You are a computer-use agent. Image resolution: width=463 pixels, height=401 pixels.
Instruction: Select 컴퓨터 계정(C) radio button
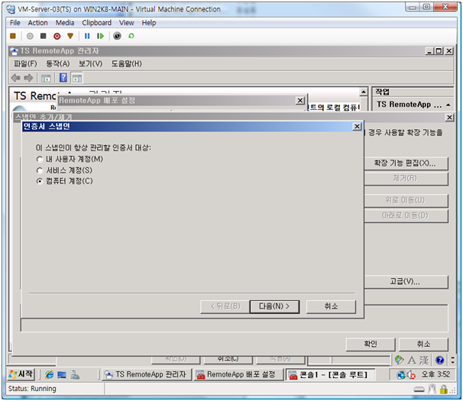pyautogui.click(x=40, y=181)
